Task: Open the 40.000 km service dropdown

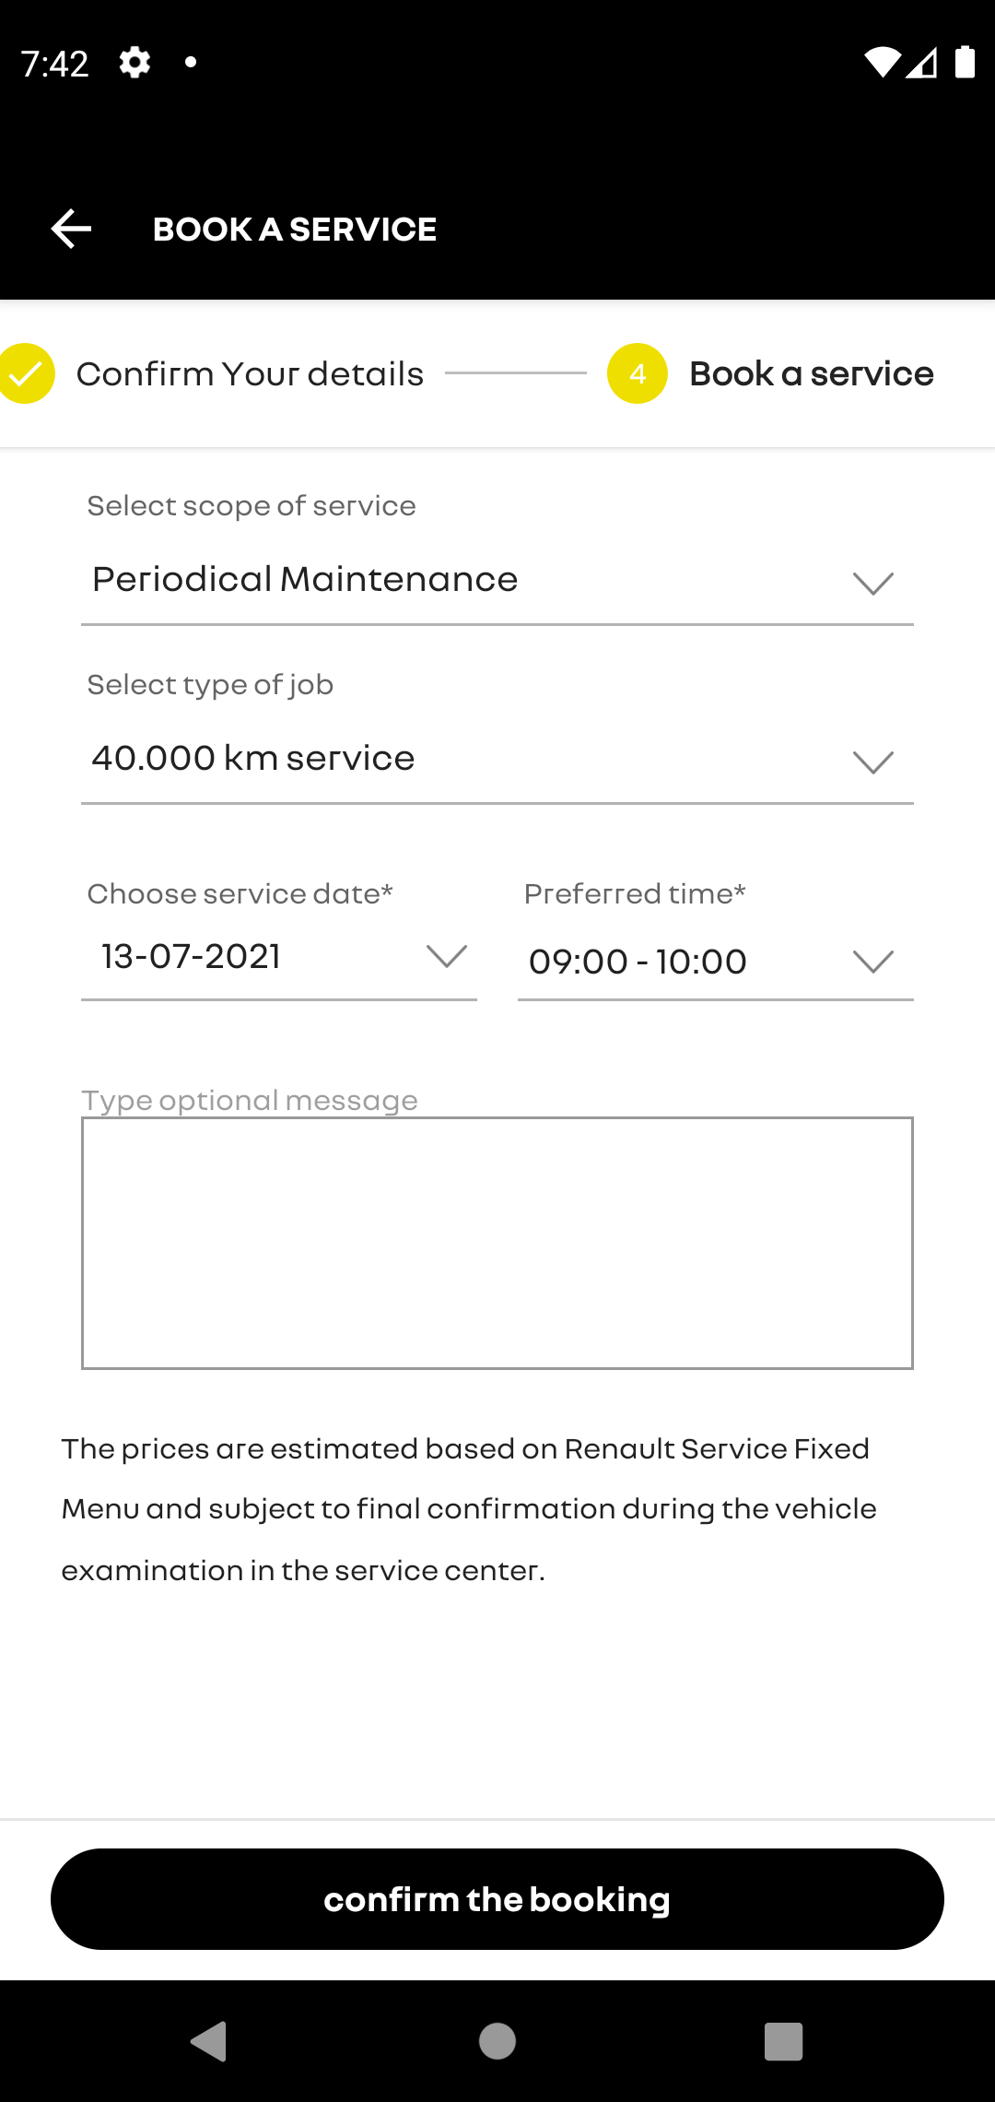Action: pyautogui.click(x=497, y=760)
